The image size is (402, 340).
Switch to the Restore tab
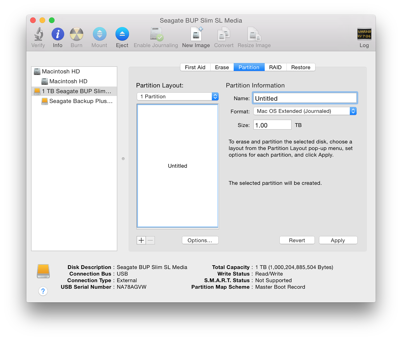coord(301,67)
